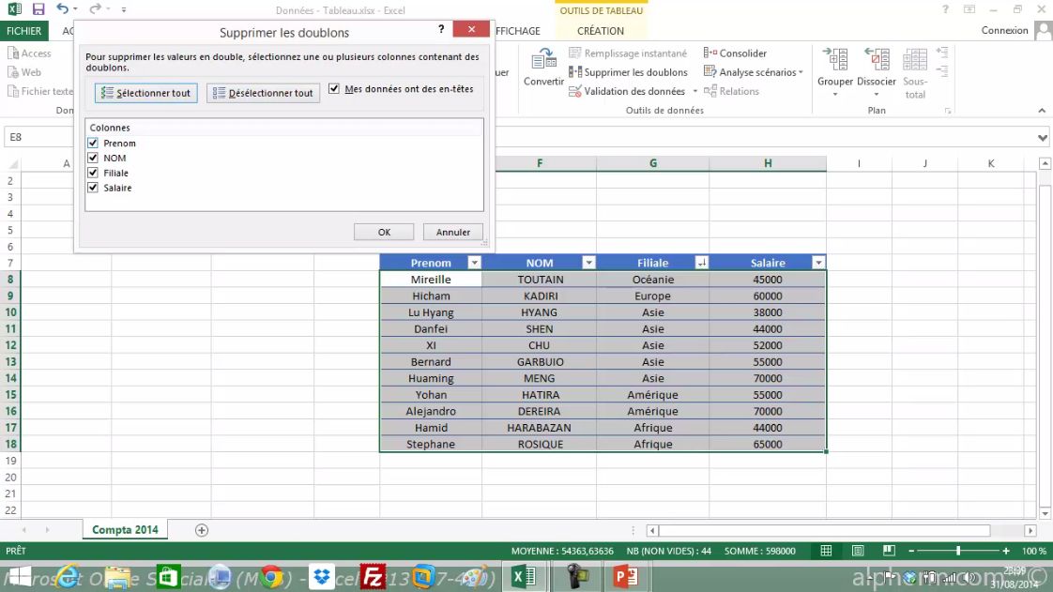Open the Prenom column filter dropdown

tap(474, 263)
